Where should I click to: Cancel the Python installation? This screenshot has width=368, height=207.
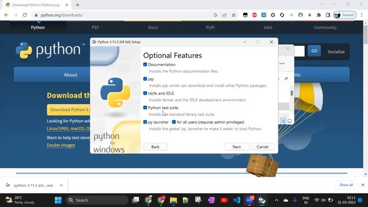point(262,147)
